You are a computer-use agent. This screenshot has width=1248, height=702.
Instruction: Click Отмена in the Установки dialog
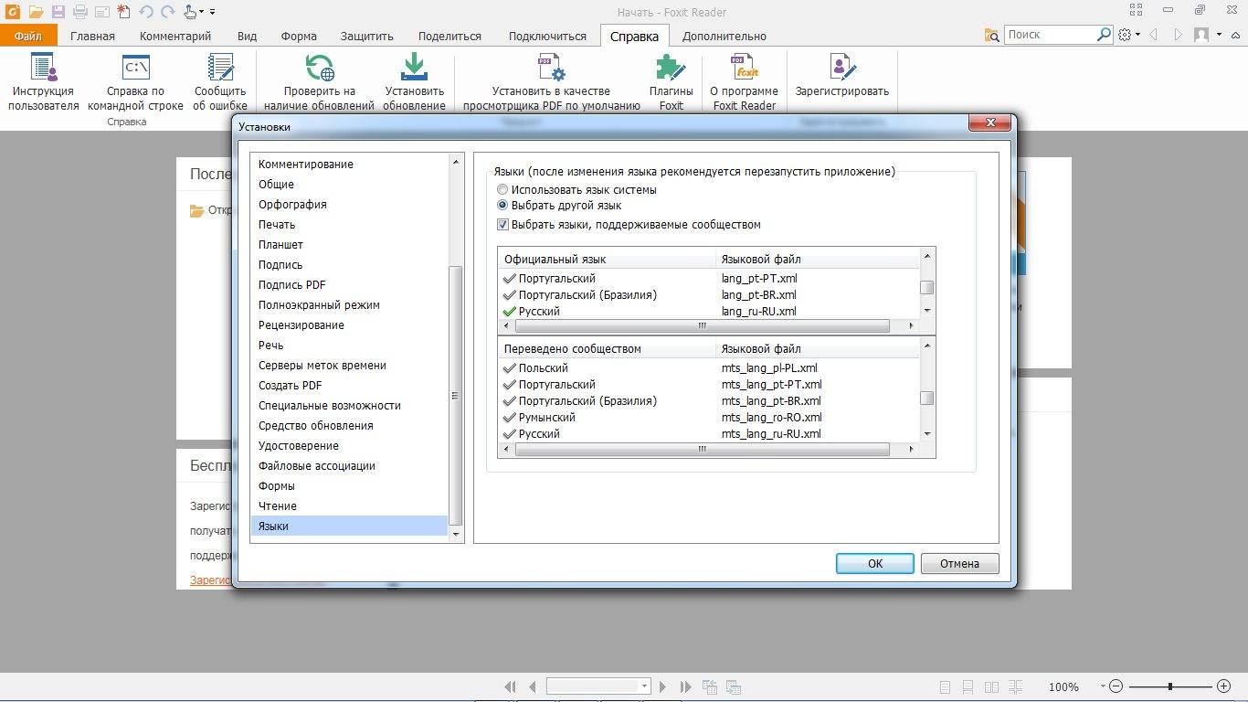point(959,563)
